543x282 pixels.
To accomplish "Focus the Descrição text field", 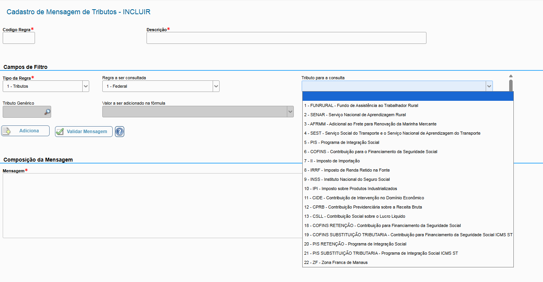I will [286, 38].
